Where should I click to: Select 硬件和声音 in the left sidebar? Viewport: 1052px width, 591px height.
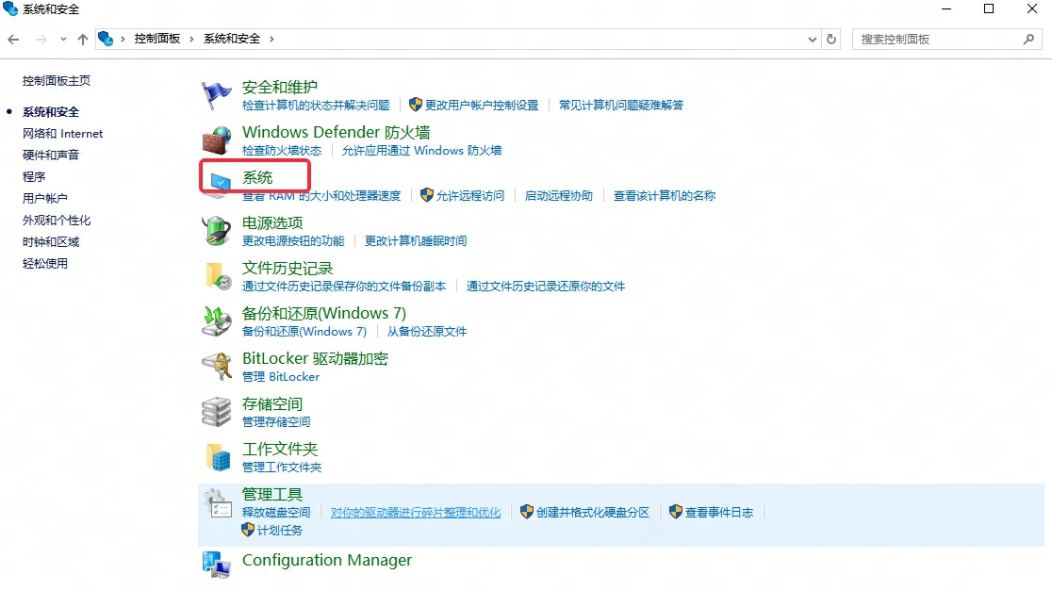pos(51,155)
